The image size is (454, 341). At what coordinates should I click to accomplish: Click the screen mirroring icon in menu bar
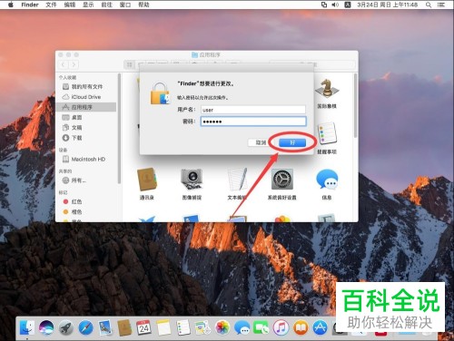[x=324, y=5]
